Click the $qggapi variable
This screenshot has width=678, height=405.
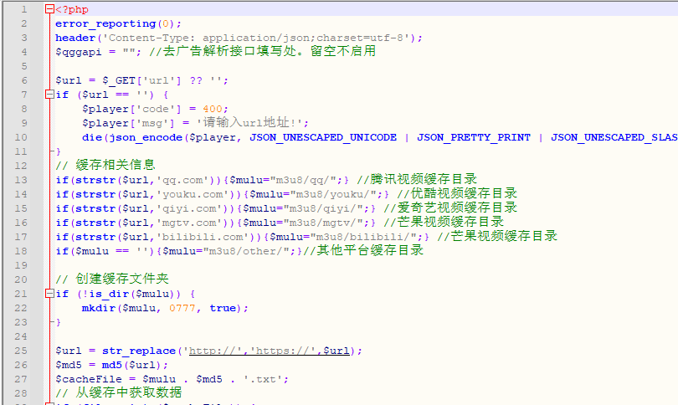coord(79,52)
